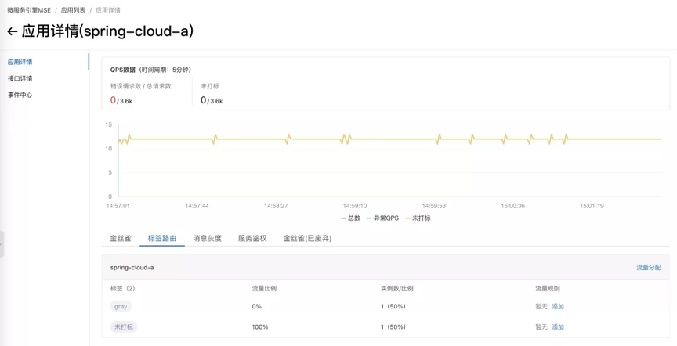Switch to the 消息灰度 tab
The image size is (677, 346).
coord(207,238)
